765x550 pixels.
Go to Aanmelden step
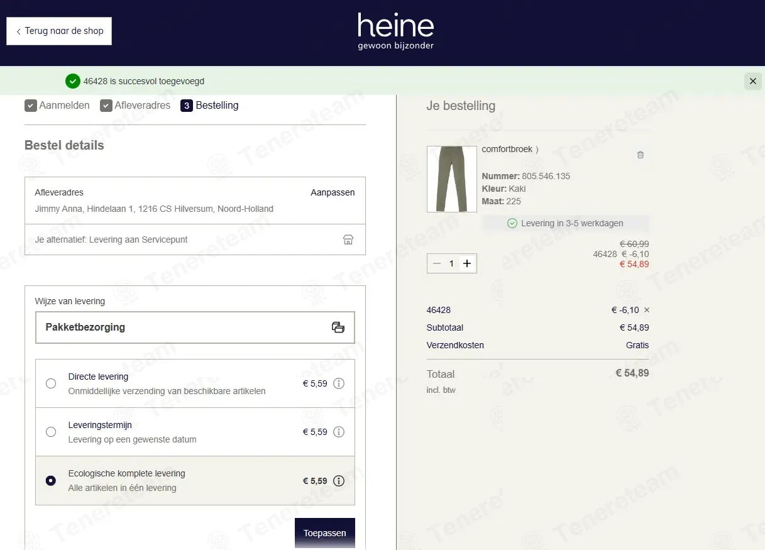tap(57, 106)
